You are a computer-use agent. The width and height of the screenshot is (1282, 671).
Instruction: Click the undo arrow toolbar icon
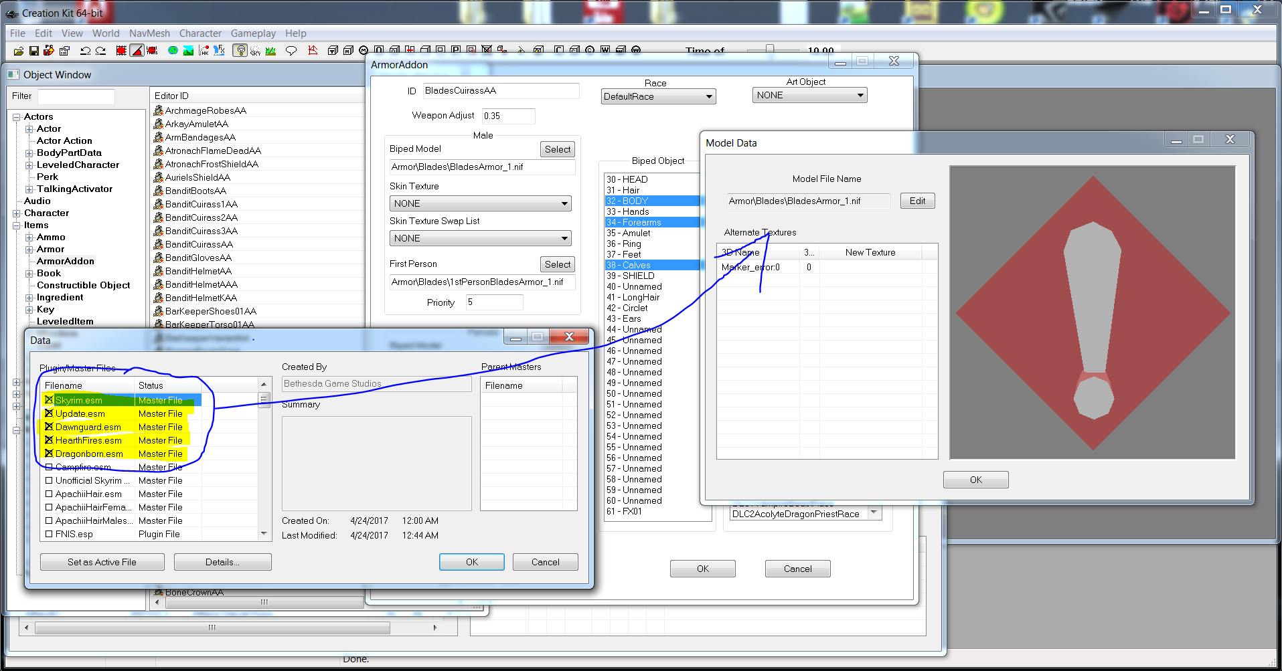tap(85, 51)
